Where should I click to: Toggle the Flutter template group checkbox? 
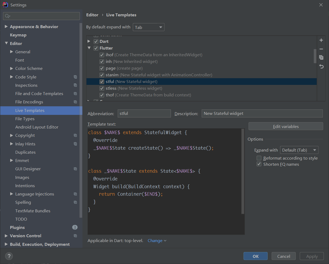pyautogui.click(x=96, y=48)
